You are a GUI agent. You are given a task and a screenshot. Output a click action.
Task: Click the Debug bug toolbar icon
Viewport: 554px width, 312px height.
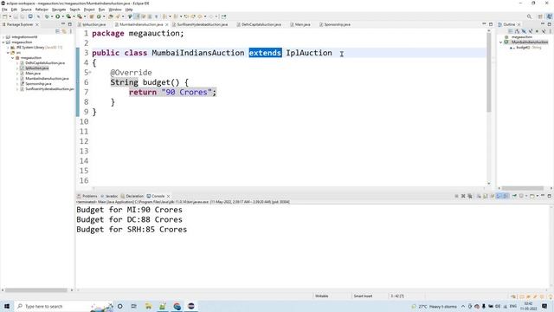[x=47, y=16]
